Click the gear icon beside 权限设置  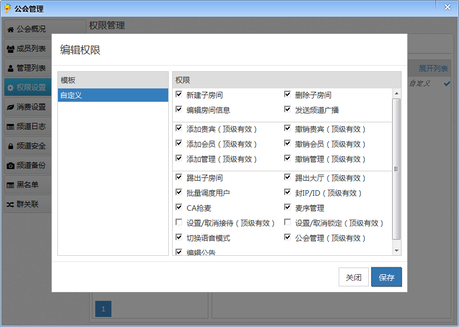click(x=11, y=88)
